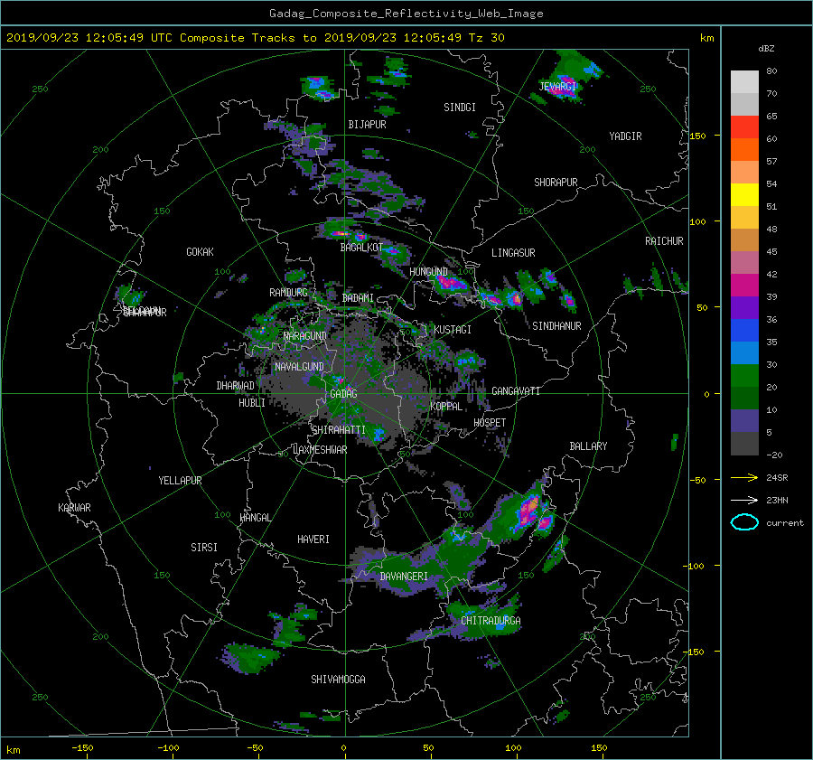Image resolution: width=813 pixels, height=760 pixels.
Task: Click the 65 dBZ legend value
Action: click(771, 117)
